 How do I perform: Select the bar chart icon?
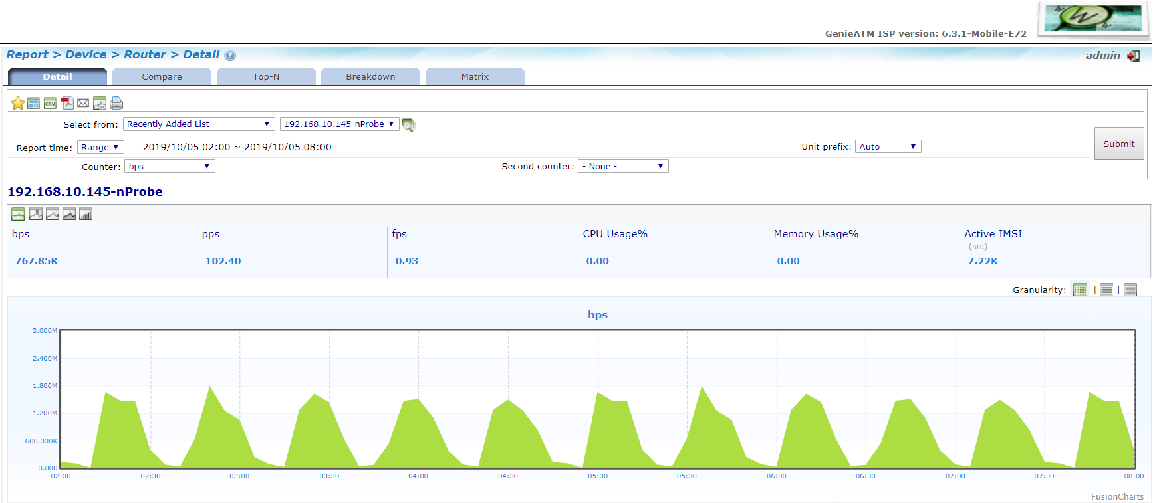pos(86,214)
